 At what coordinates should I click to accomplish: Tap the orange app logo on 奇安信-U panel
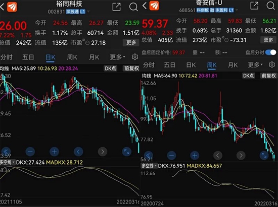coord(154,6)
